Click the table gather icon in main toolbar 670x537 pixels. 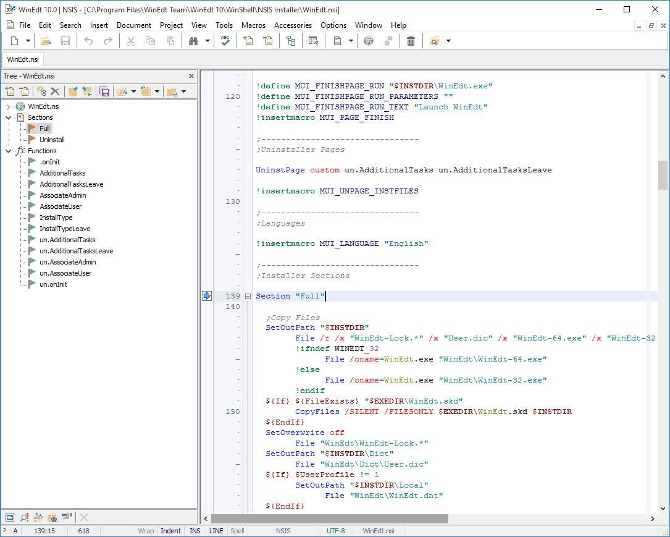tap(313, 41)
